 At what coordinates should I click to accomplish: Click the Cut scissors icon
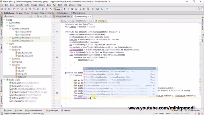(x=22, y=9)
